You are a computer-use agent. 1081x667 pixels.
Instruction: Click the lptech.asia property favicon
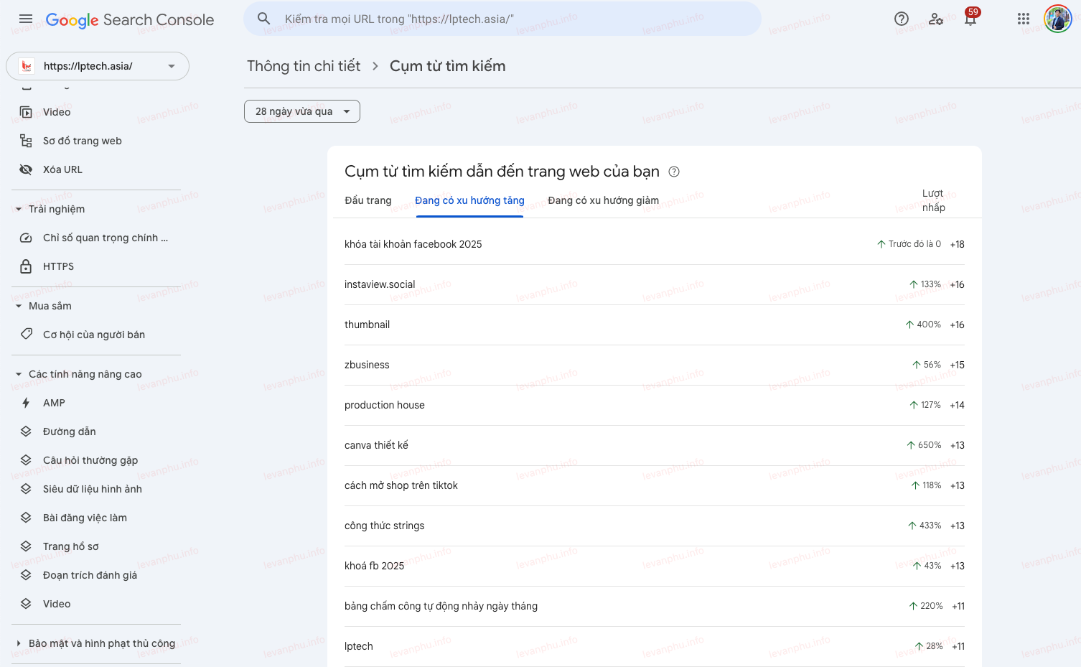pos(27,66)
